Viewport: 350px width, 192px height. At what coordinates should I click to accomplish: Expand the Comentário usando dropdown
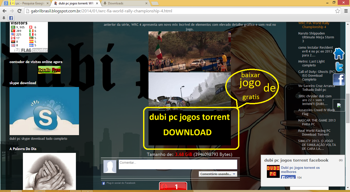(218, 174)
